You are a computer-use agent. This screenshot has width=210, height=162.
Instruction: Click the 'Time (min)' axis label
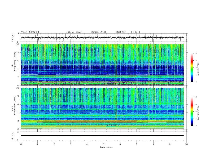tap(106, 147)
